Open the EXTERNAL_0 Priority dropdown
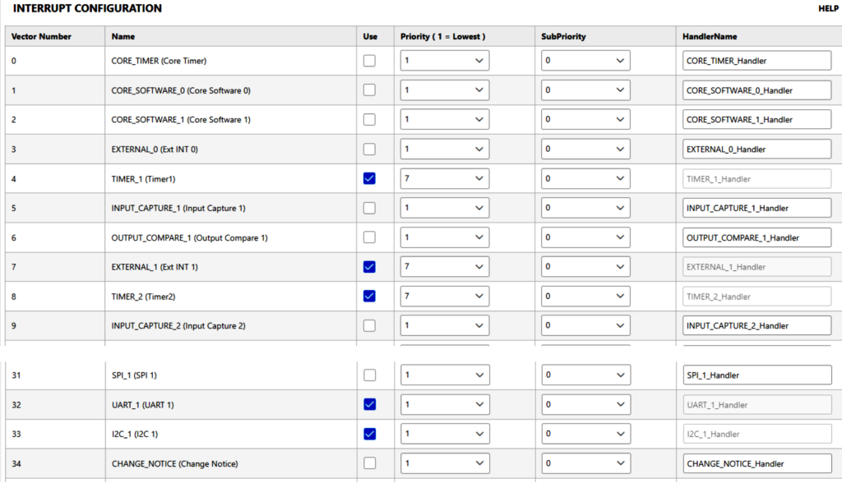Viewport: 842px width, 483px height. click(444, 149)
